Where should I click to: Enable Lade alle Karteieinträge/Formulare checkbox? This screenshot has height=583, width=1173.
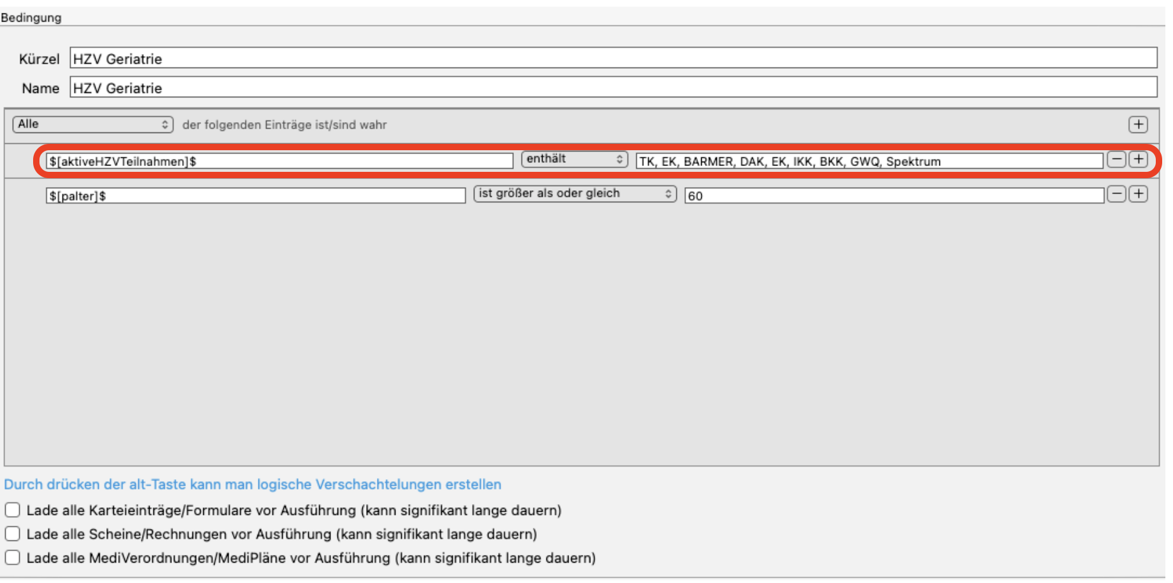(13, 510)
